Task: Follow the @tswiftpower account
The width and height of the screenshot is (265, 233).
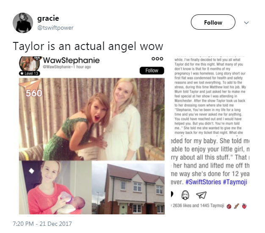Action: (213, 22)
